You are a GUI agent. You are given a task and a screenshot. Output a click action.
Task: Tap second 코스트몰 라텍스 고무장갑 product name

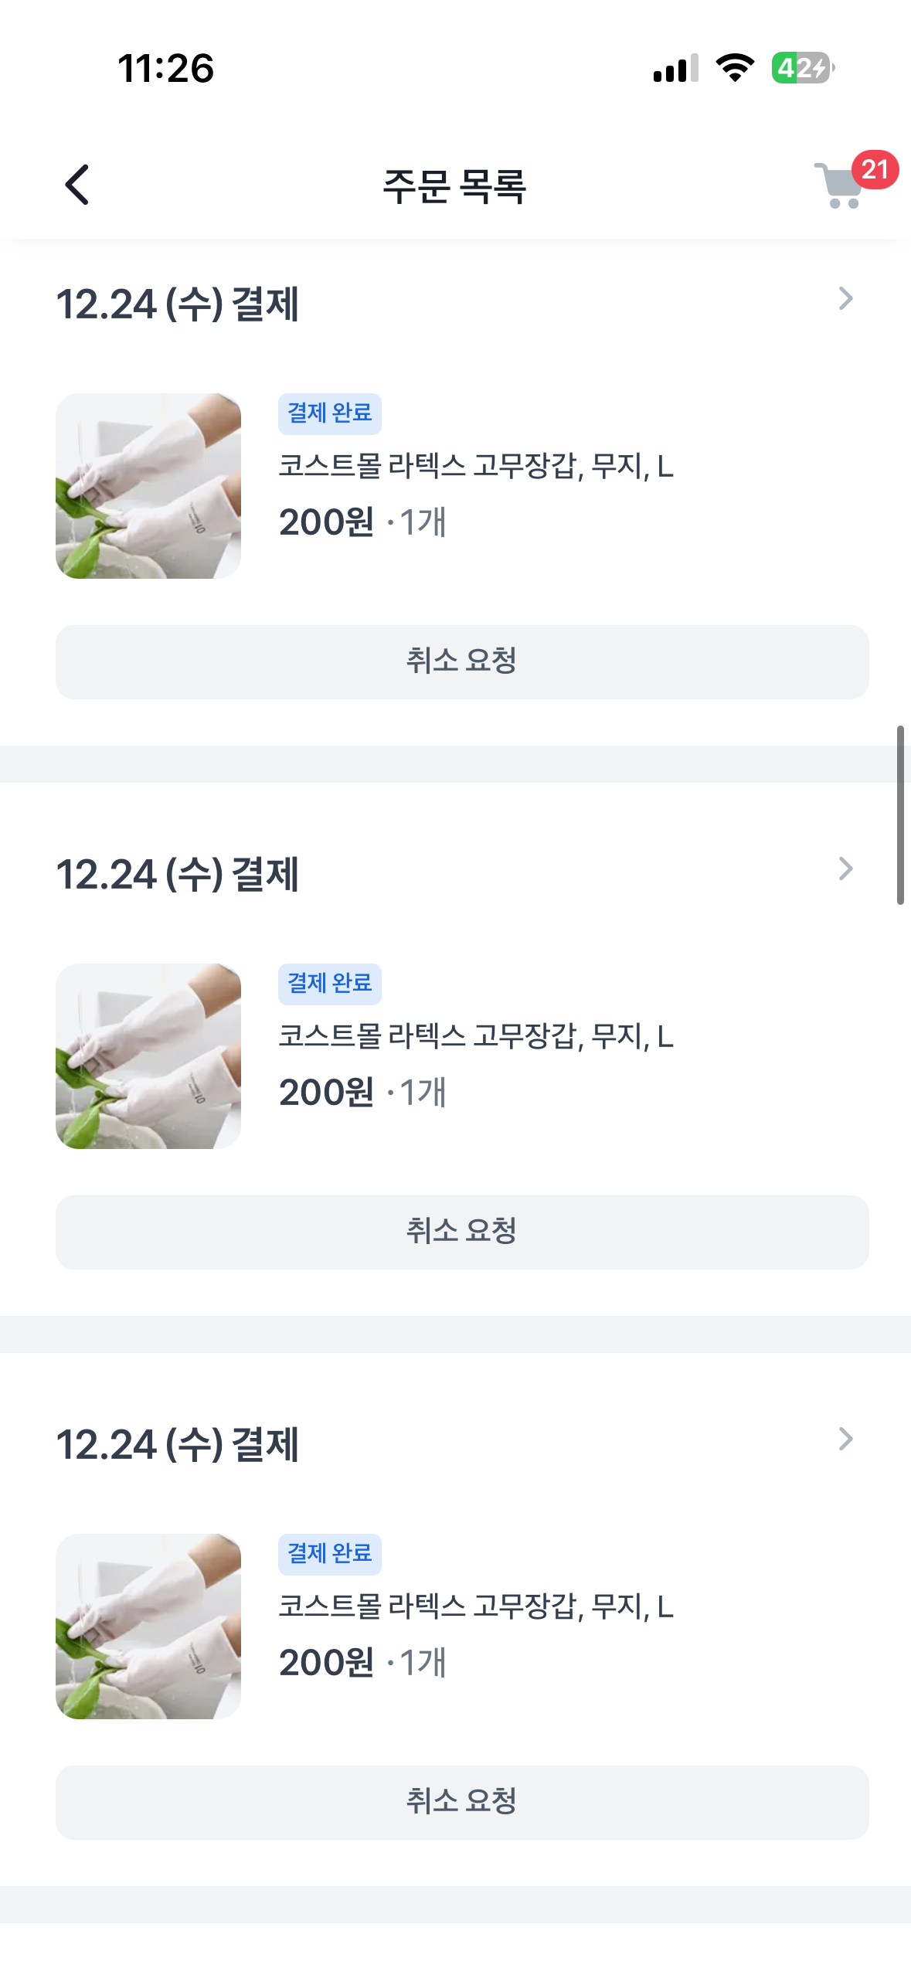coord(476,1037)
